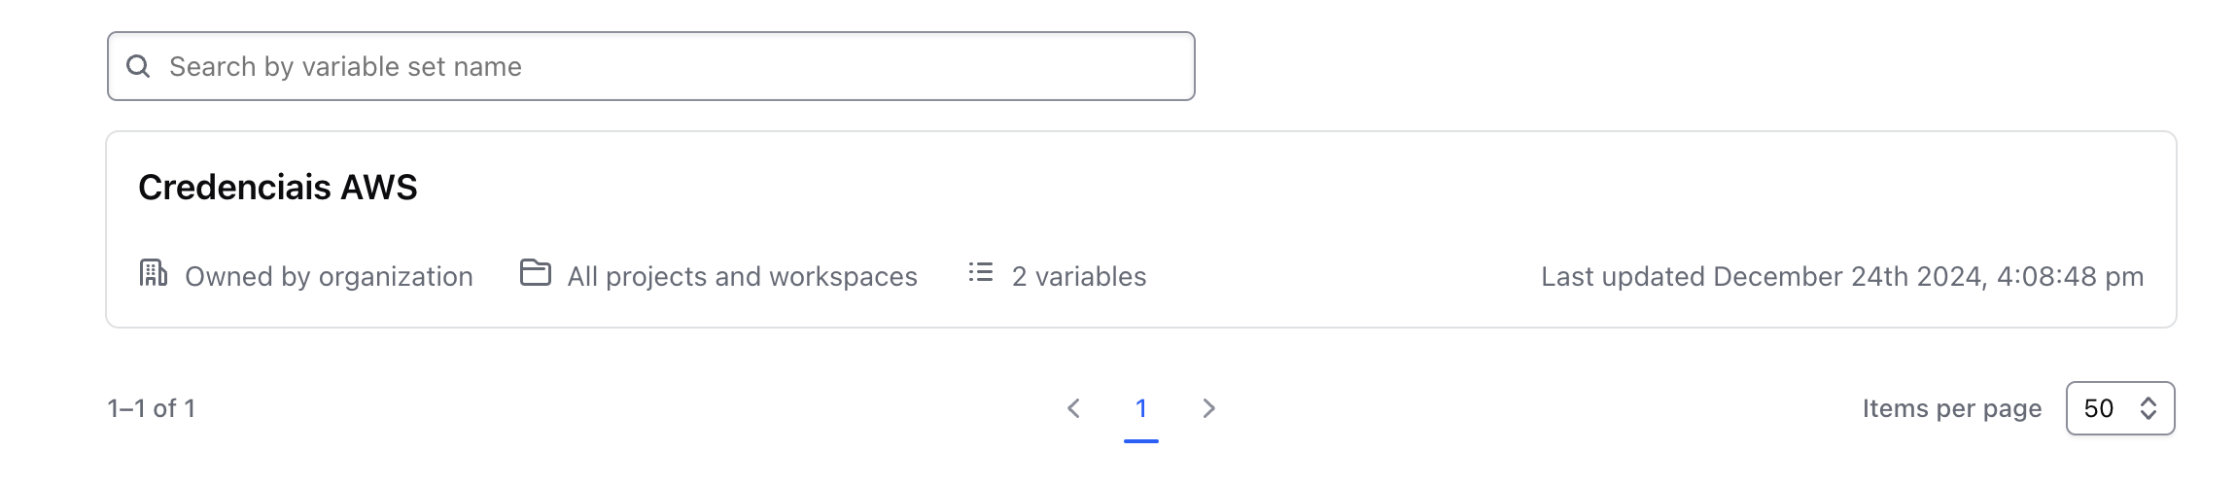Click the "2 variables" count text
This screenshot has height=486, width=2236.
[x=1079, y=277]
